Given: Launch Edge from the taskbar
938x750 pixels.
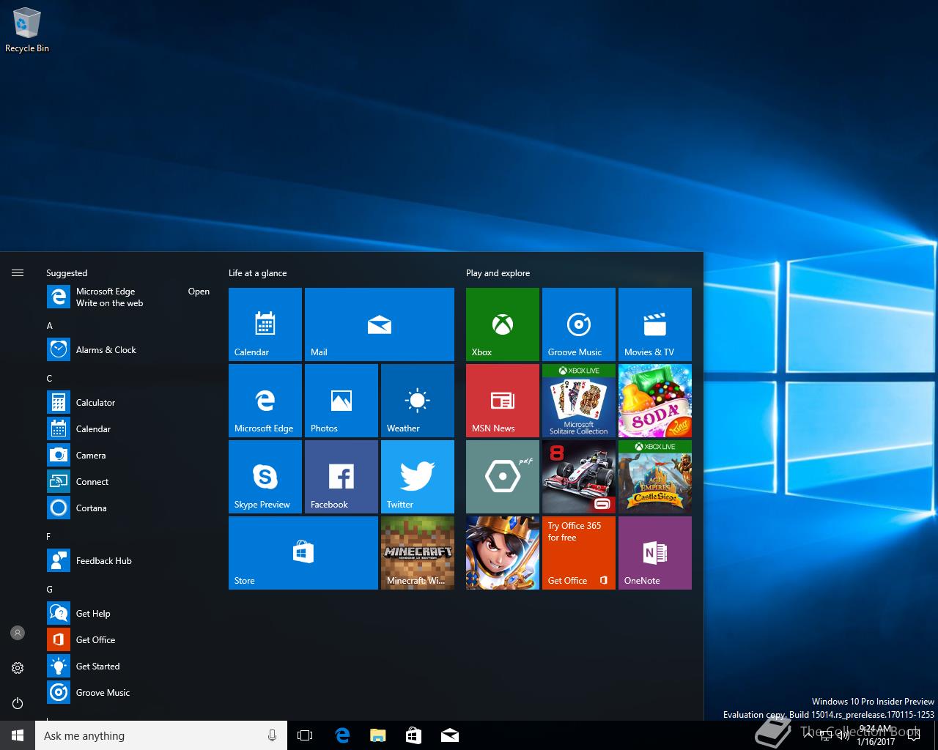Looking at the screenshot, I should [x=341, y=735].
